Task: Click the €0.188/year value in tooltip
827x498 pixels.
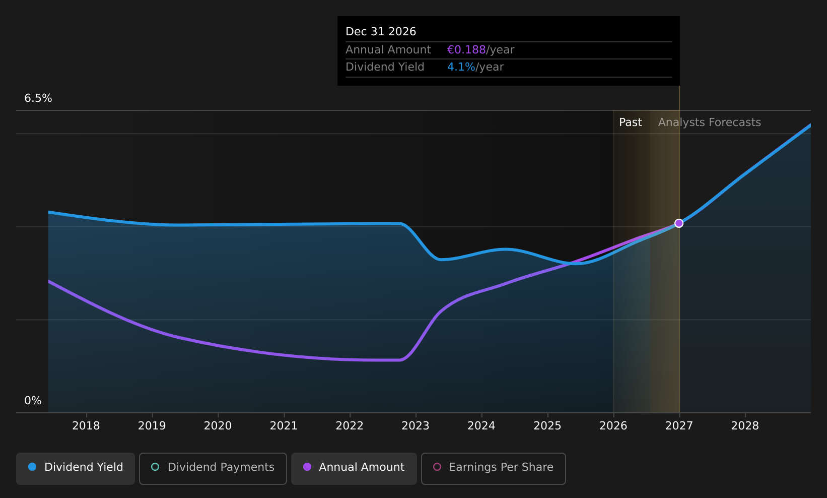Action: point(480,50)
